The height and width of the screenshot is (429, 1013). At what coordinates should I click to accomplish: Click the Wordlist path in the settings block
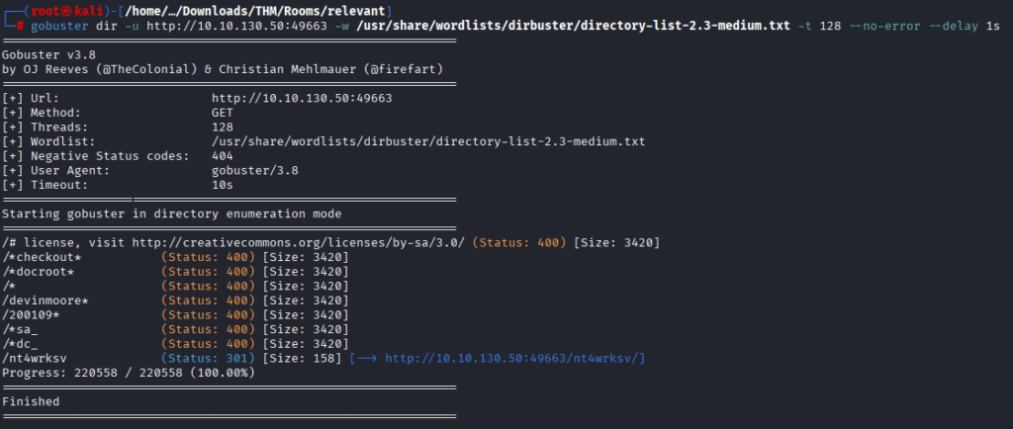[x=427, y=141]
